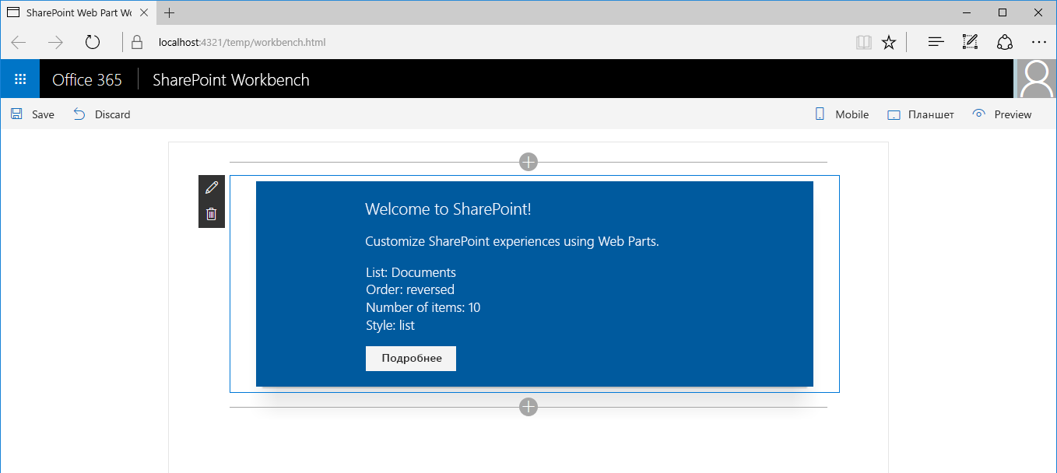Open the browser Hub
This screenshot has height=473, width=1057.
936,42
